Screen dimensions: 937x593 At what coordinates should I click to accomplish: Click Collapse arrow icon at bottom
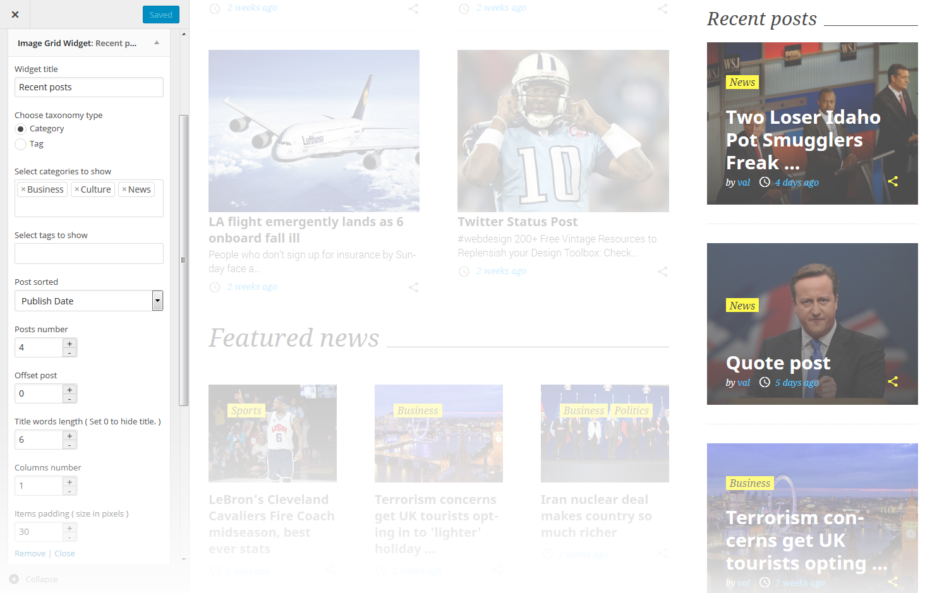[x=14, y=579]
